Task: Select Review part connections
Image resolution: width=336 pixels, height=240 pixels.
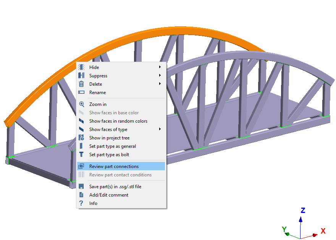Action: 114,166
